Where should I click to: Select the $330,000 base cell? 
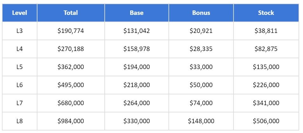(137, 121)
